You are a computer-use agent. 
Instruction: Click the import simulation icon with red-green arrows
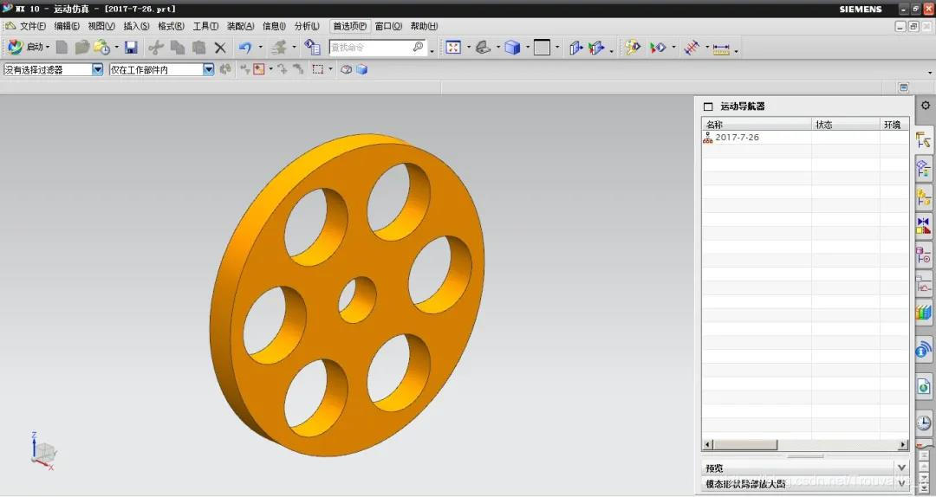click(x=596, y=47)
